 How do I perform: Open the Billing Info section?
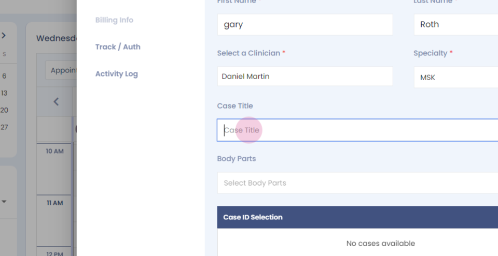(114, 20)
